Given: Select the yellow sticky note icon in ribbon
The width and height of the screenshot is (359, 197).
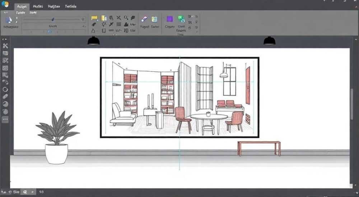Looking at the screenshot, I should point(94,18).
